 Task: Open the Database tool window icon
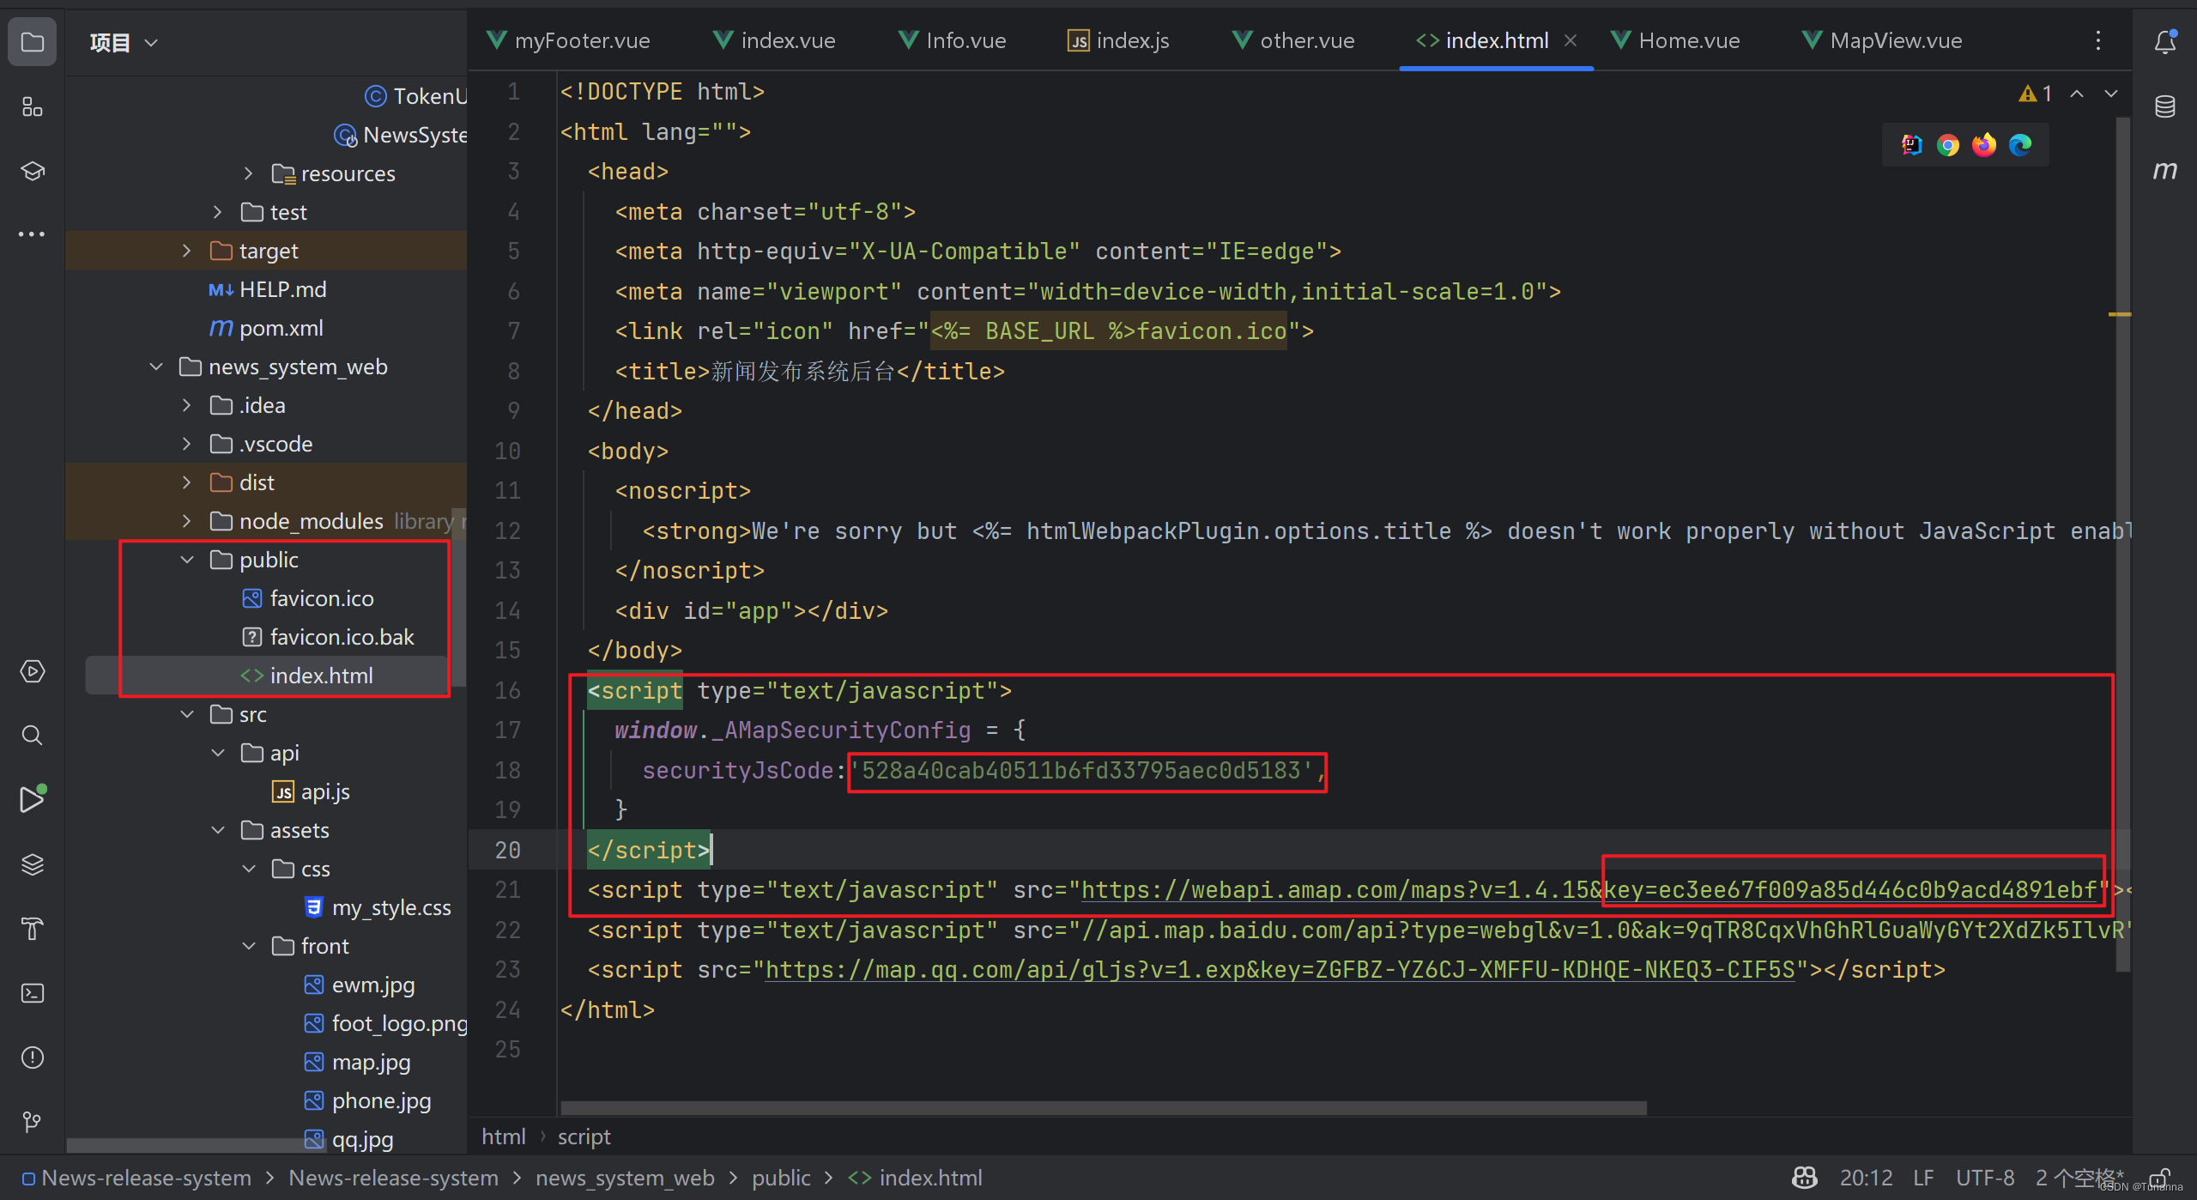point(2164,106)
